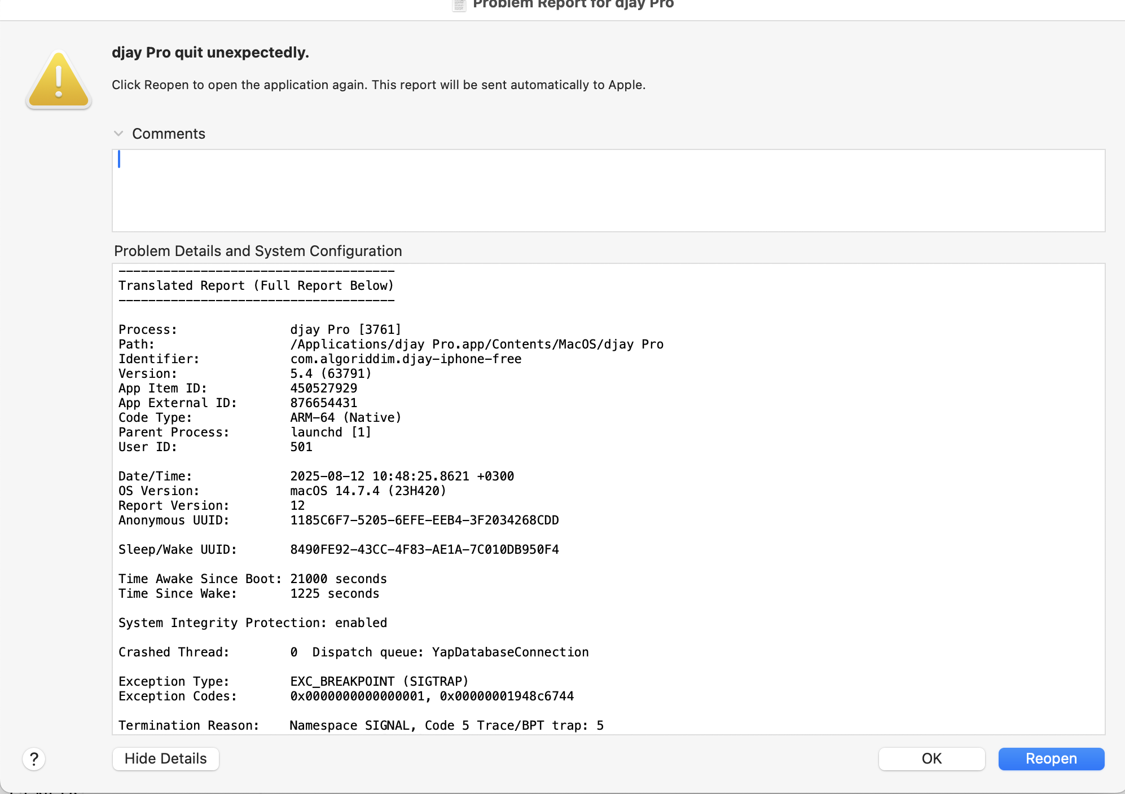Click the yellow warning alert icon

coord(59,80)
